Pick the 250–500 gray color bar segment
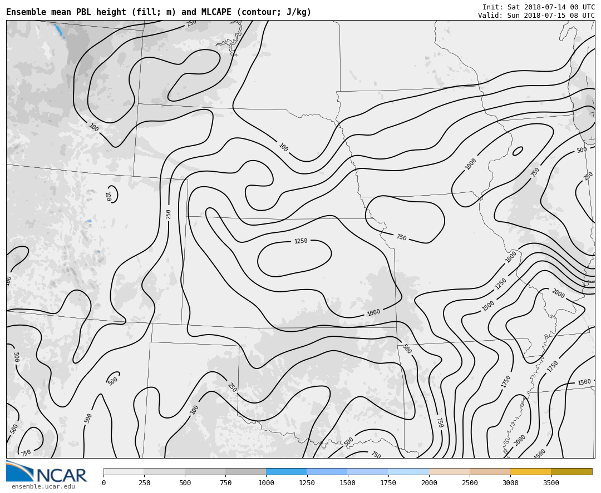This screenshot has width=601, height=493. (x=164, y=471)
